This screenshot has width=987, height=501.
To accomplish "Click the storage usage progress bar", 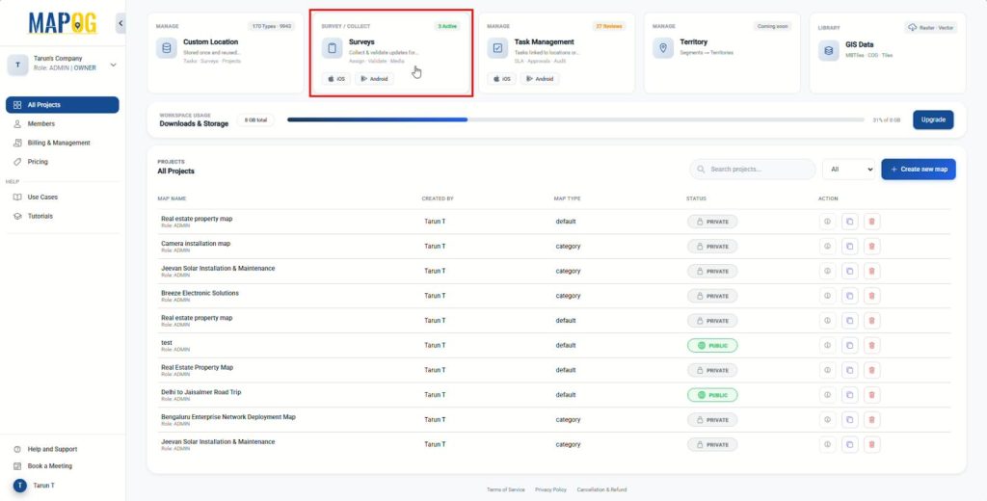I will click(x=575, y=119).
